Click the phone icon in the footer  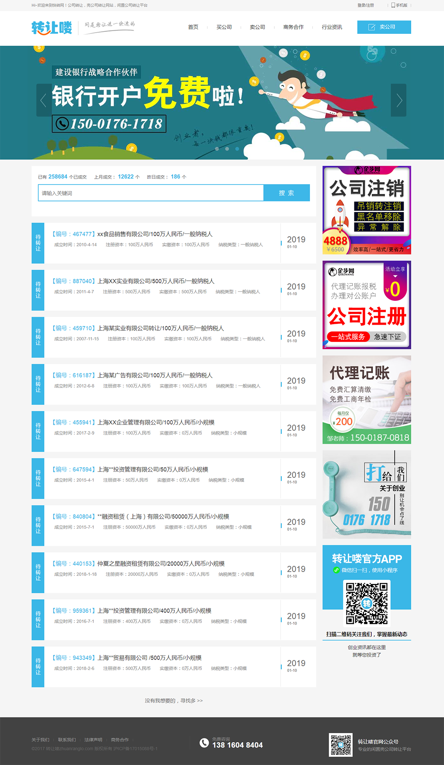(204, 742)
